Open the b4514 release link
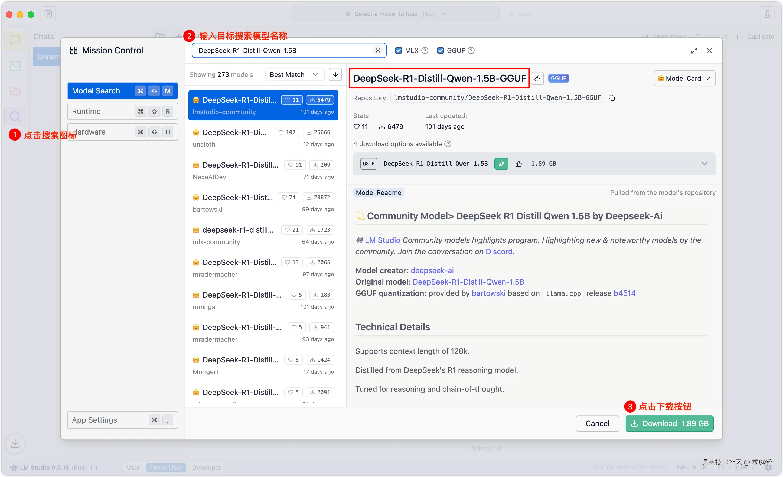The image size is (783, 477). click(x=624, y=293)
